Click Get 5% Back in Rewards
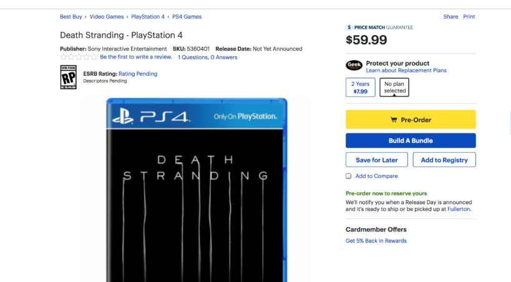The image size is (511, 282). [376, 241]
